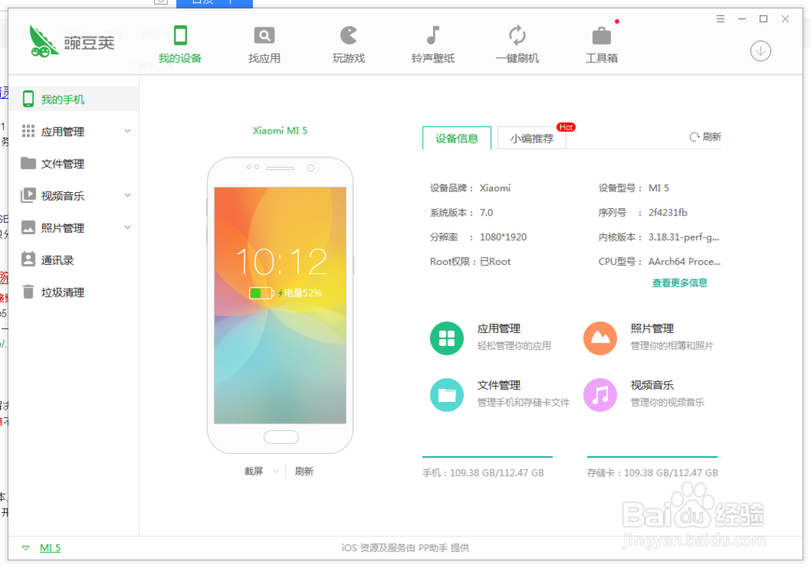Viewport: 811px width, 568px height.
Task: Click the kernel version 3.18.31-perf-g...
Action: 684,237
